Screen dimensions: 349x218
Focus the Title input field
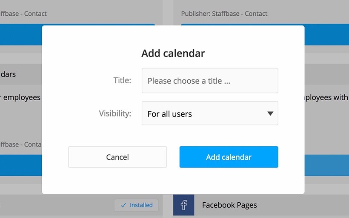pos(210,80)
